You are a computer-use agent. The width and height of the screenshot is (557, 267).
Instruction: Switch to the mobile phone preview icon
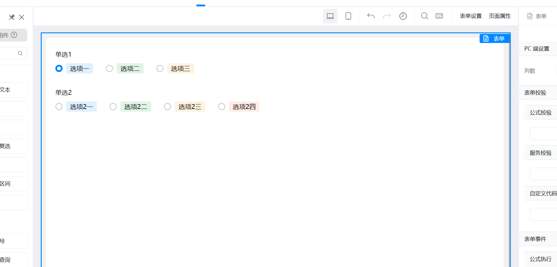(x=348, y=16)
